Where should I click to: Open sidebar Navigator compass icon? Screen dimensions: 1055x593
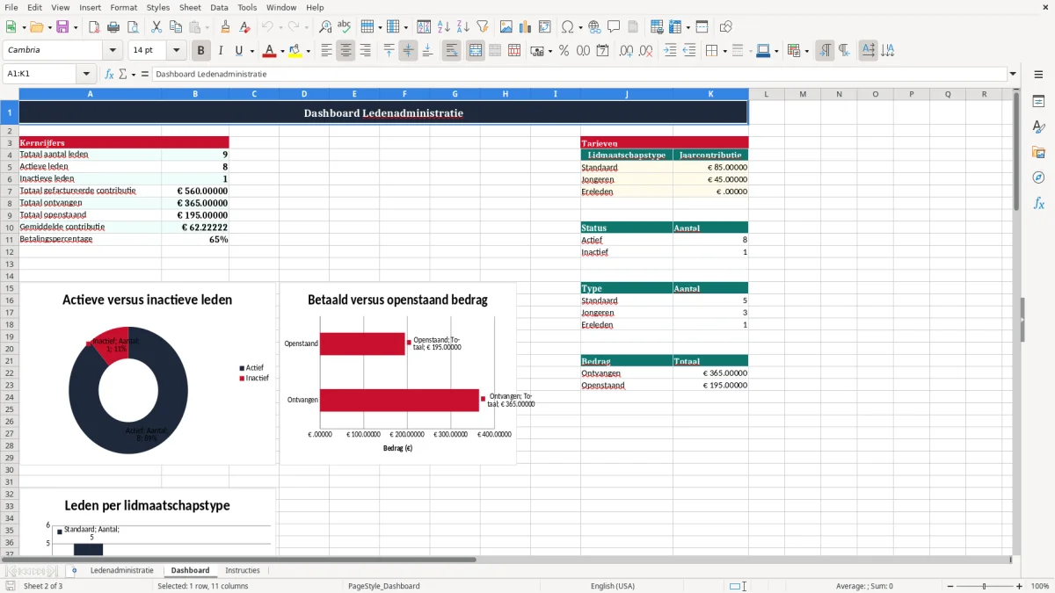pos(1038,178)
